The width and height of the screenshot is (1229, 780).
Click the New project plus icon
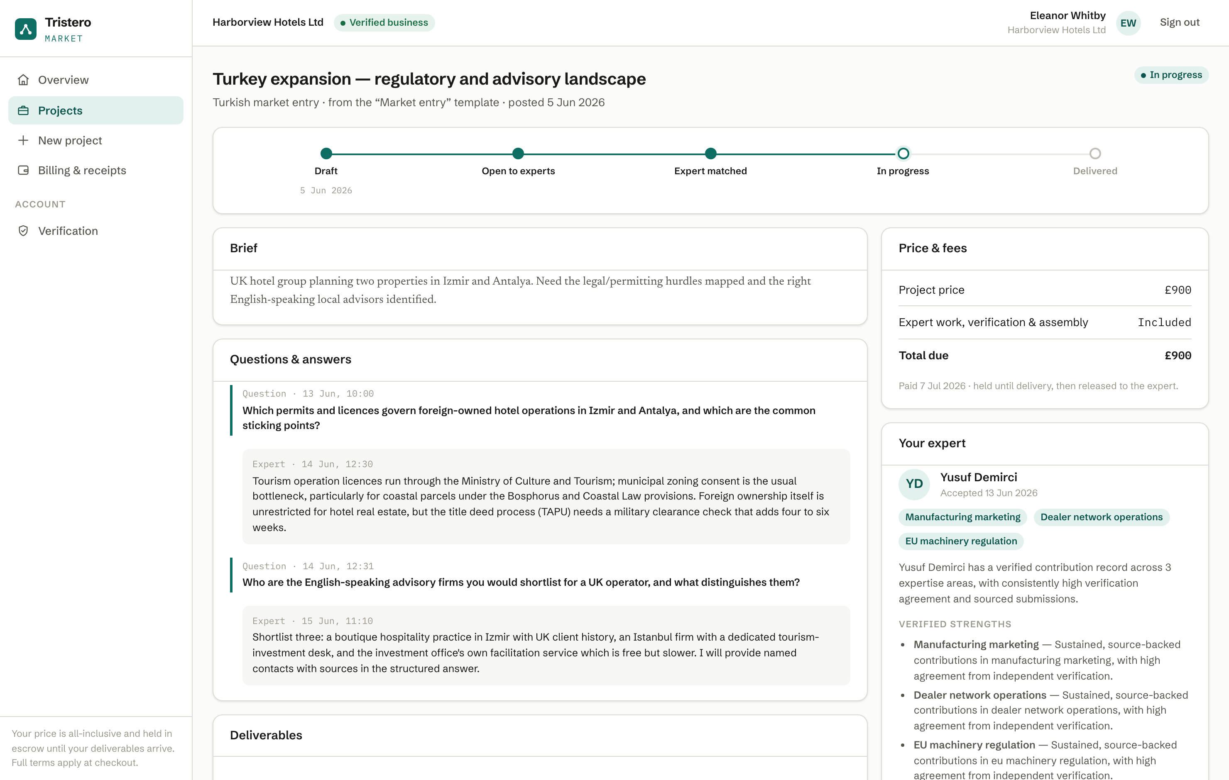[x=24, y=140]
